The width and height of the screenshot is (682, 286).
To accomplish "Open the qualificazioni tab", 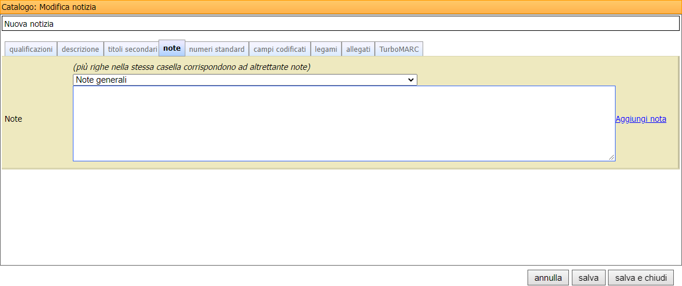I will pyautogui.click(x=31, y=50).
